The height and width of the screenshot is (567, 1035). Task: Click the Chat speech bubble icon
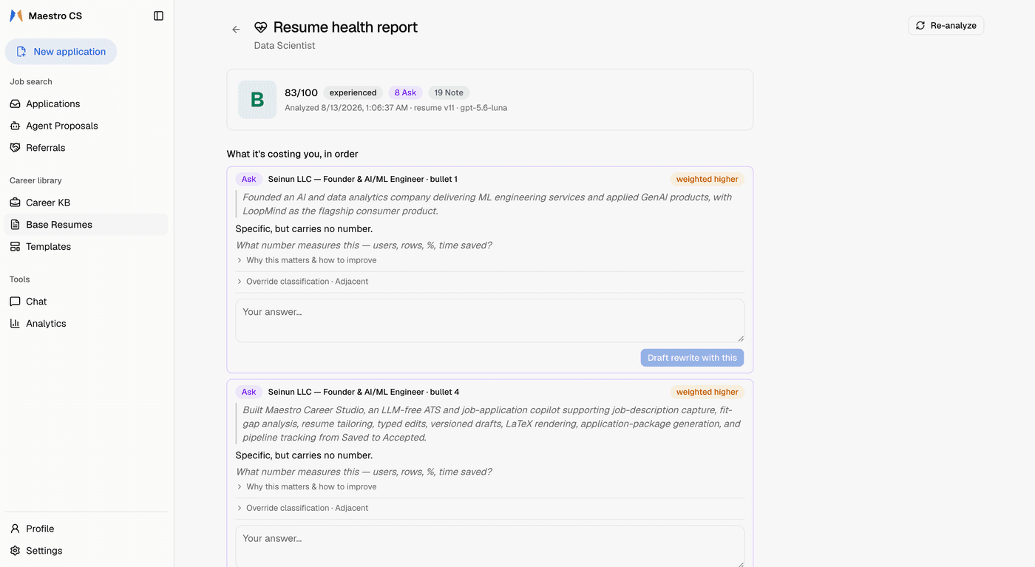point(15,302)
